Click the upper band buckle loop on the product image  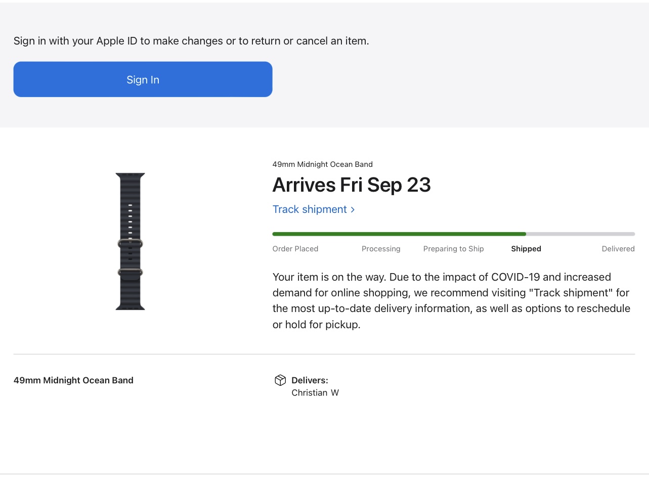click(131, 244)
